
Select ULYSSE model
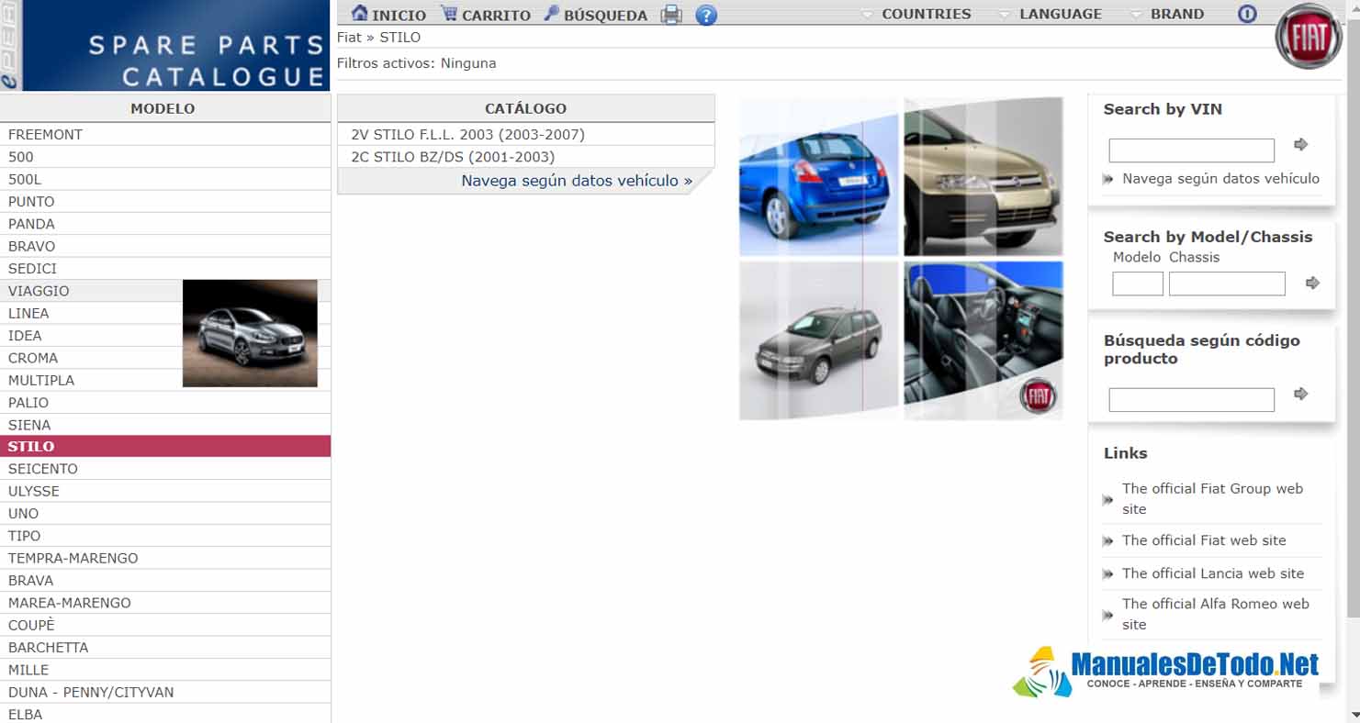(165, 491)
